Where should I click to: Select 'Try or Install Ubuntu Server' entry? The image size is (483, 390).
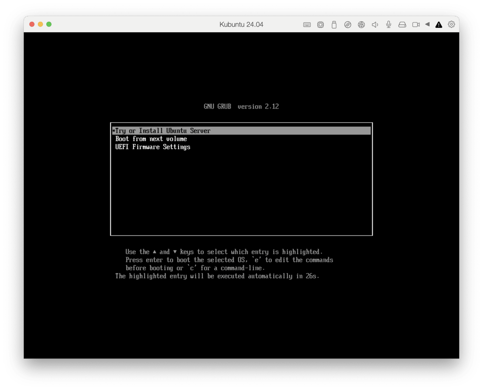[241, 131]
